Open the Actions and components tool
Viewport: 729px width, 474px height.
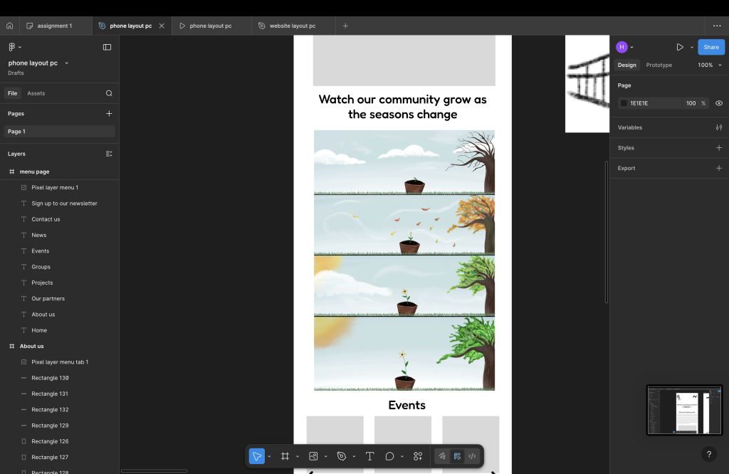pos(418,456)
